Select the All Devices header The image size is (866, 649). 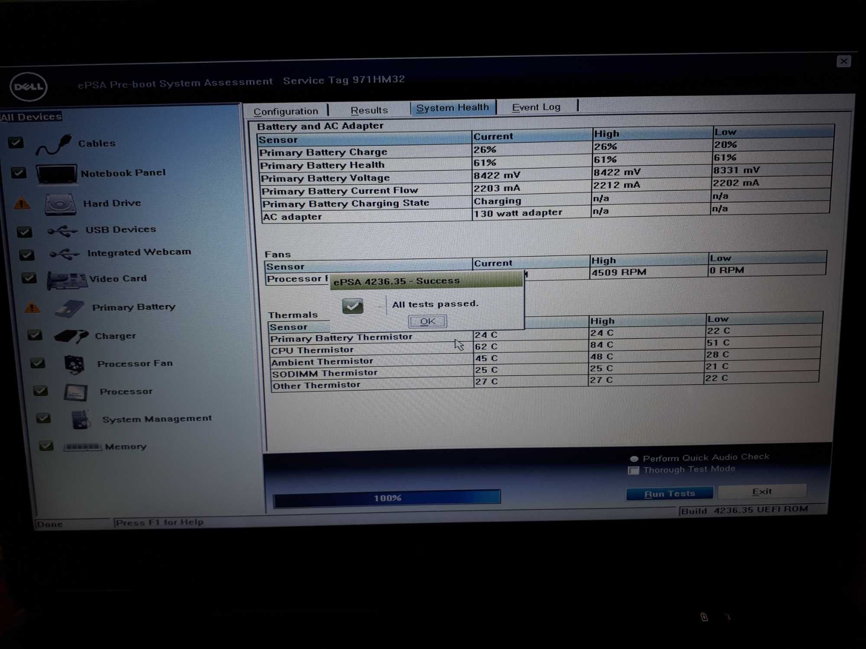point(31,117)
